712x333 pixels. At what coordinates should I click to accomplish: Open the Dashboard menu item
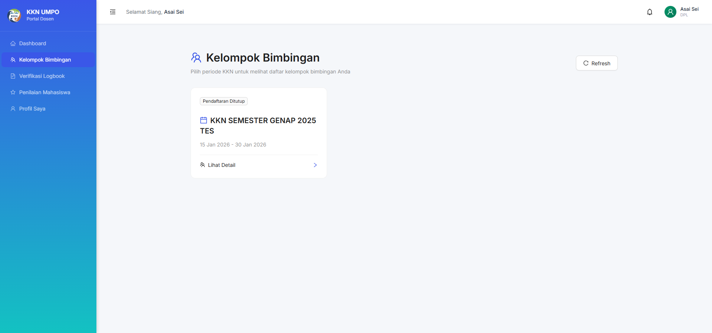[48, 43]
